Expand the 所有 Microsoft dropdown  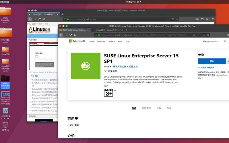tap(210, 41)
